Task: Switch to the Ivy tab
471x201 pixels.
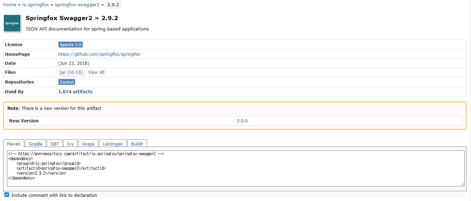Action: [70, 144]
